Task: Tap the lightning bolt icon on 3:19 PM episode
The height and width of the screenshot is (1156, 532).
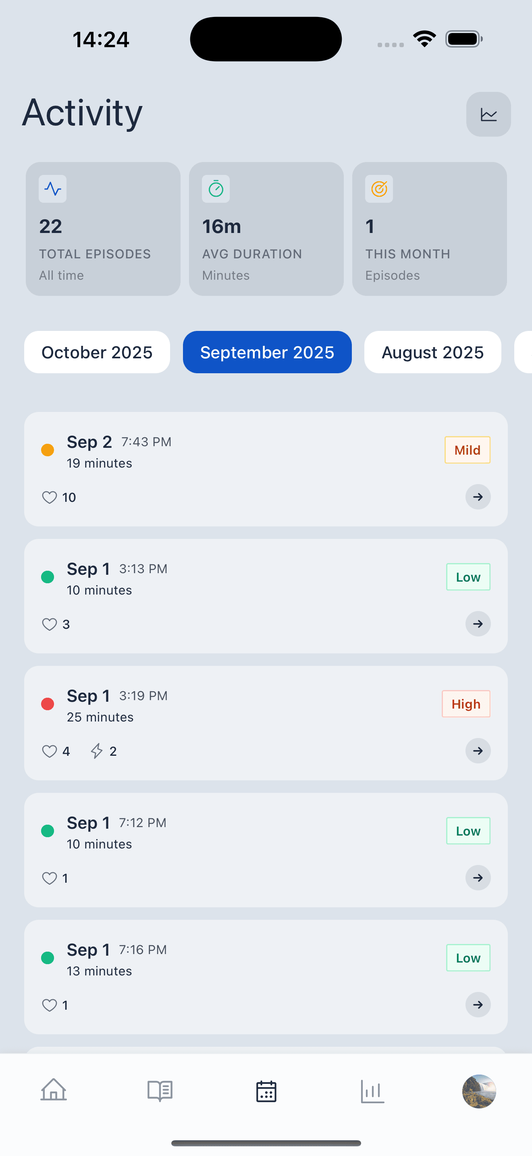Action: point(96,751)
